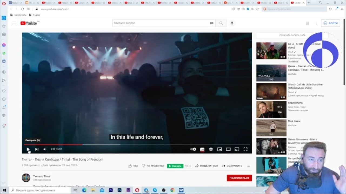Open the Go_A SHUM live video thumbnail
Screen dimensions: 346x194
click(271, 51)
